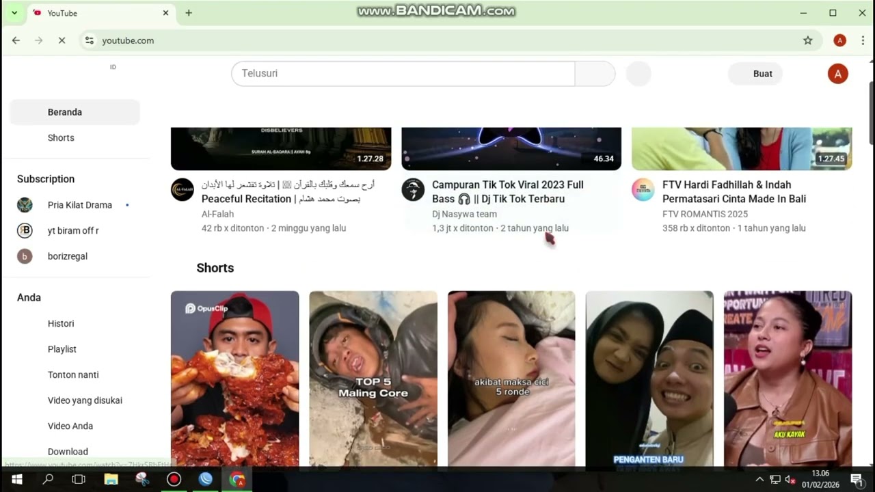The image size is (875, 492).
Task: Open a new browser tab
Action: 189,13
